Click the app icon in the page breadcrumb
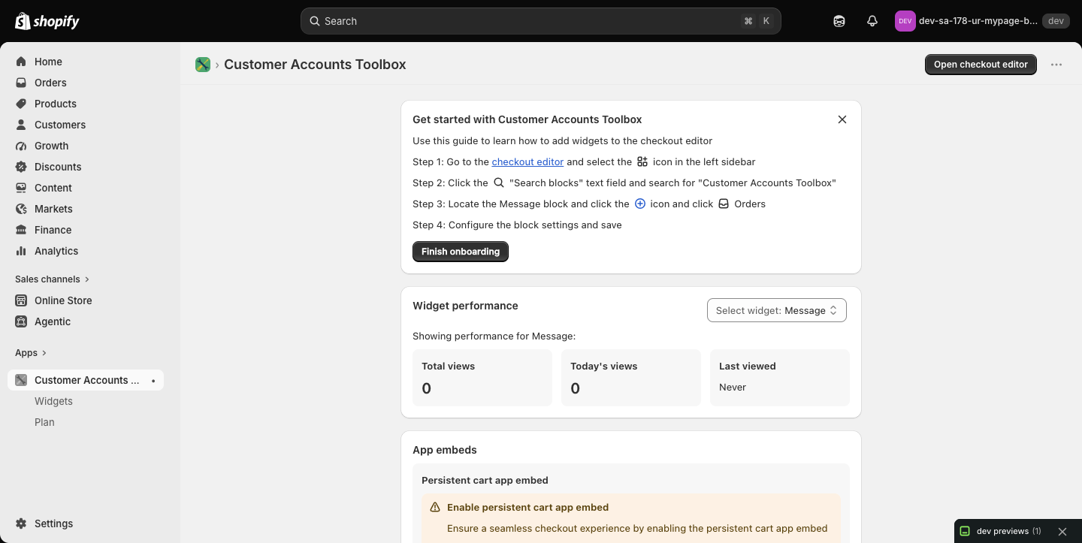Screen dimensions: 1082x543 coord(203,65)
